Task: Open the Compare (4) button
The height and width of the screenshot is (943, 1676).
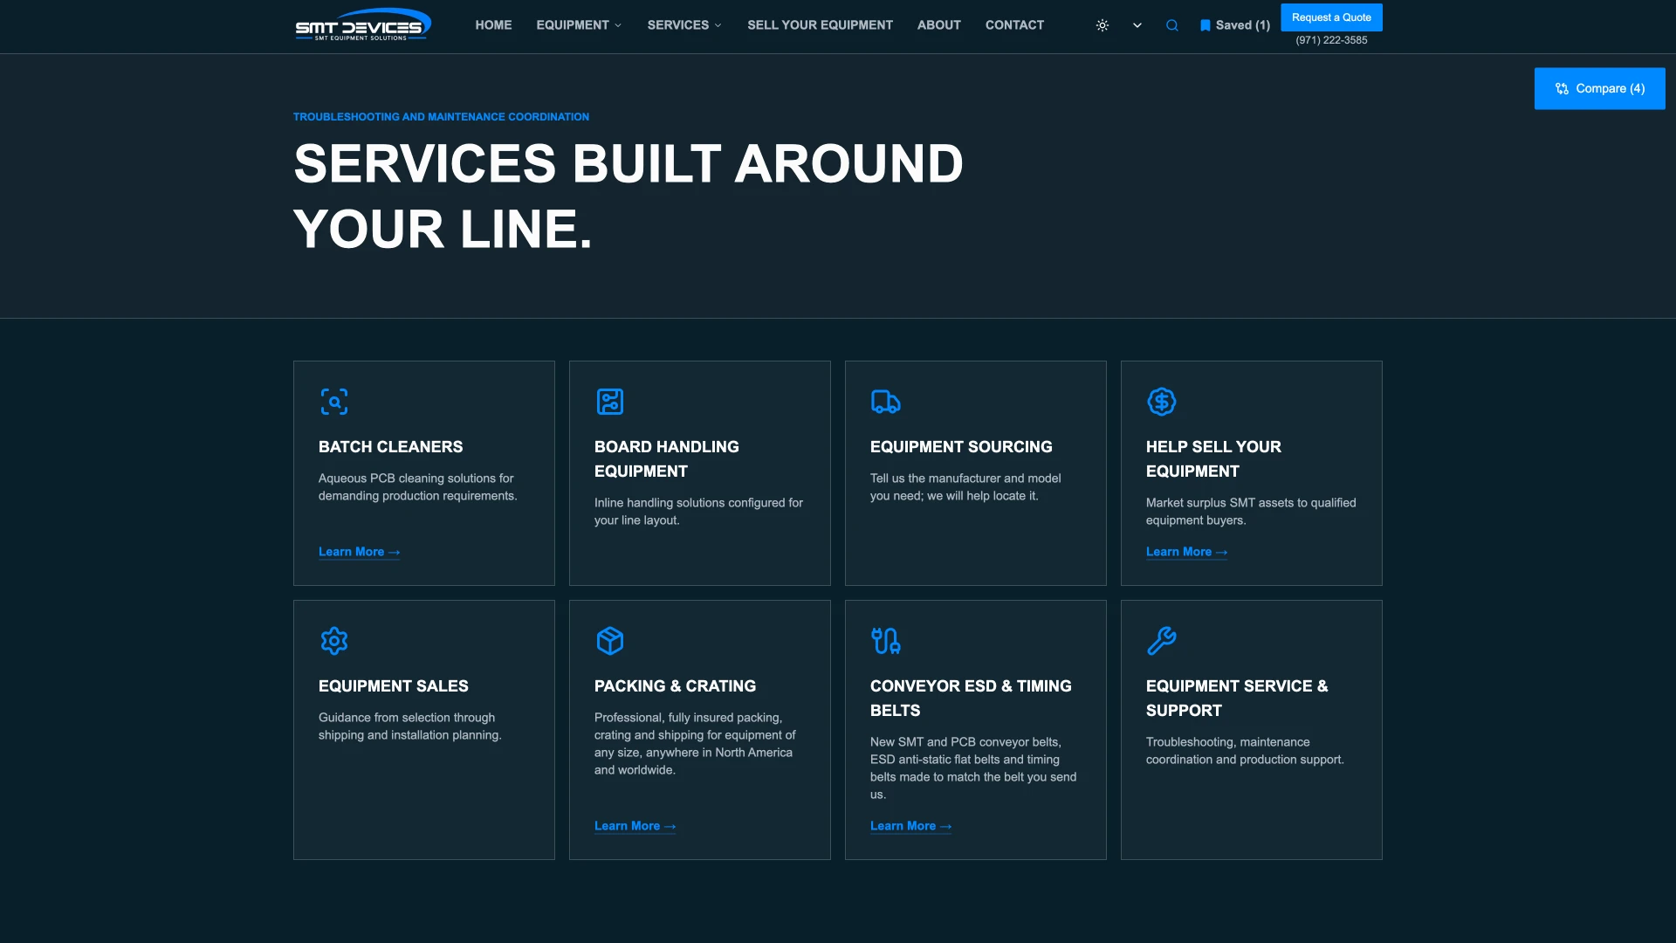Action: pyautogui.click(x=1599, y=88)
